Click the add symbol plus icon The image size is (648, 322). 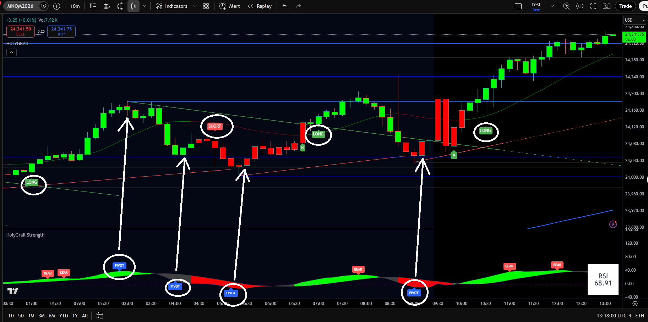pos(56,6)
